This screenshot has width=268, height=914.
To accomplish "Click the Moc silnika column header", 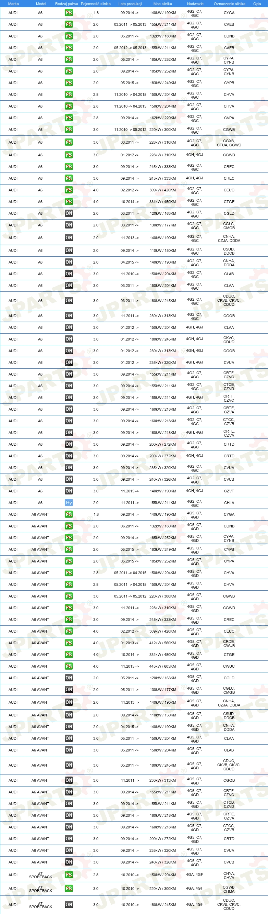I will [x=163, y=4].
